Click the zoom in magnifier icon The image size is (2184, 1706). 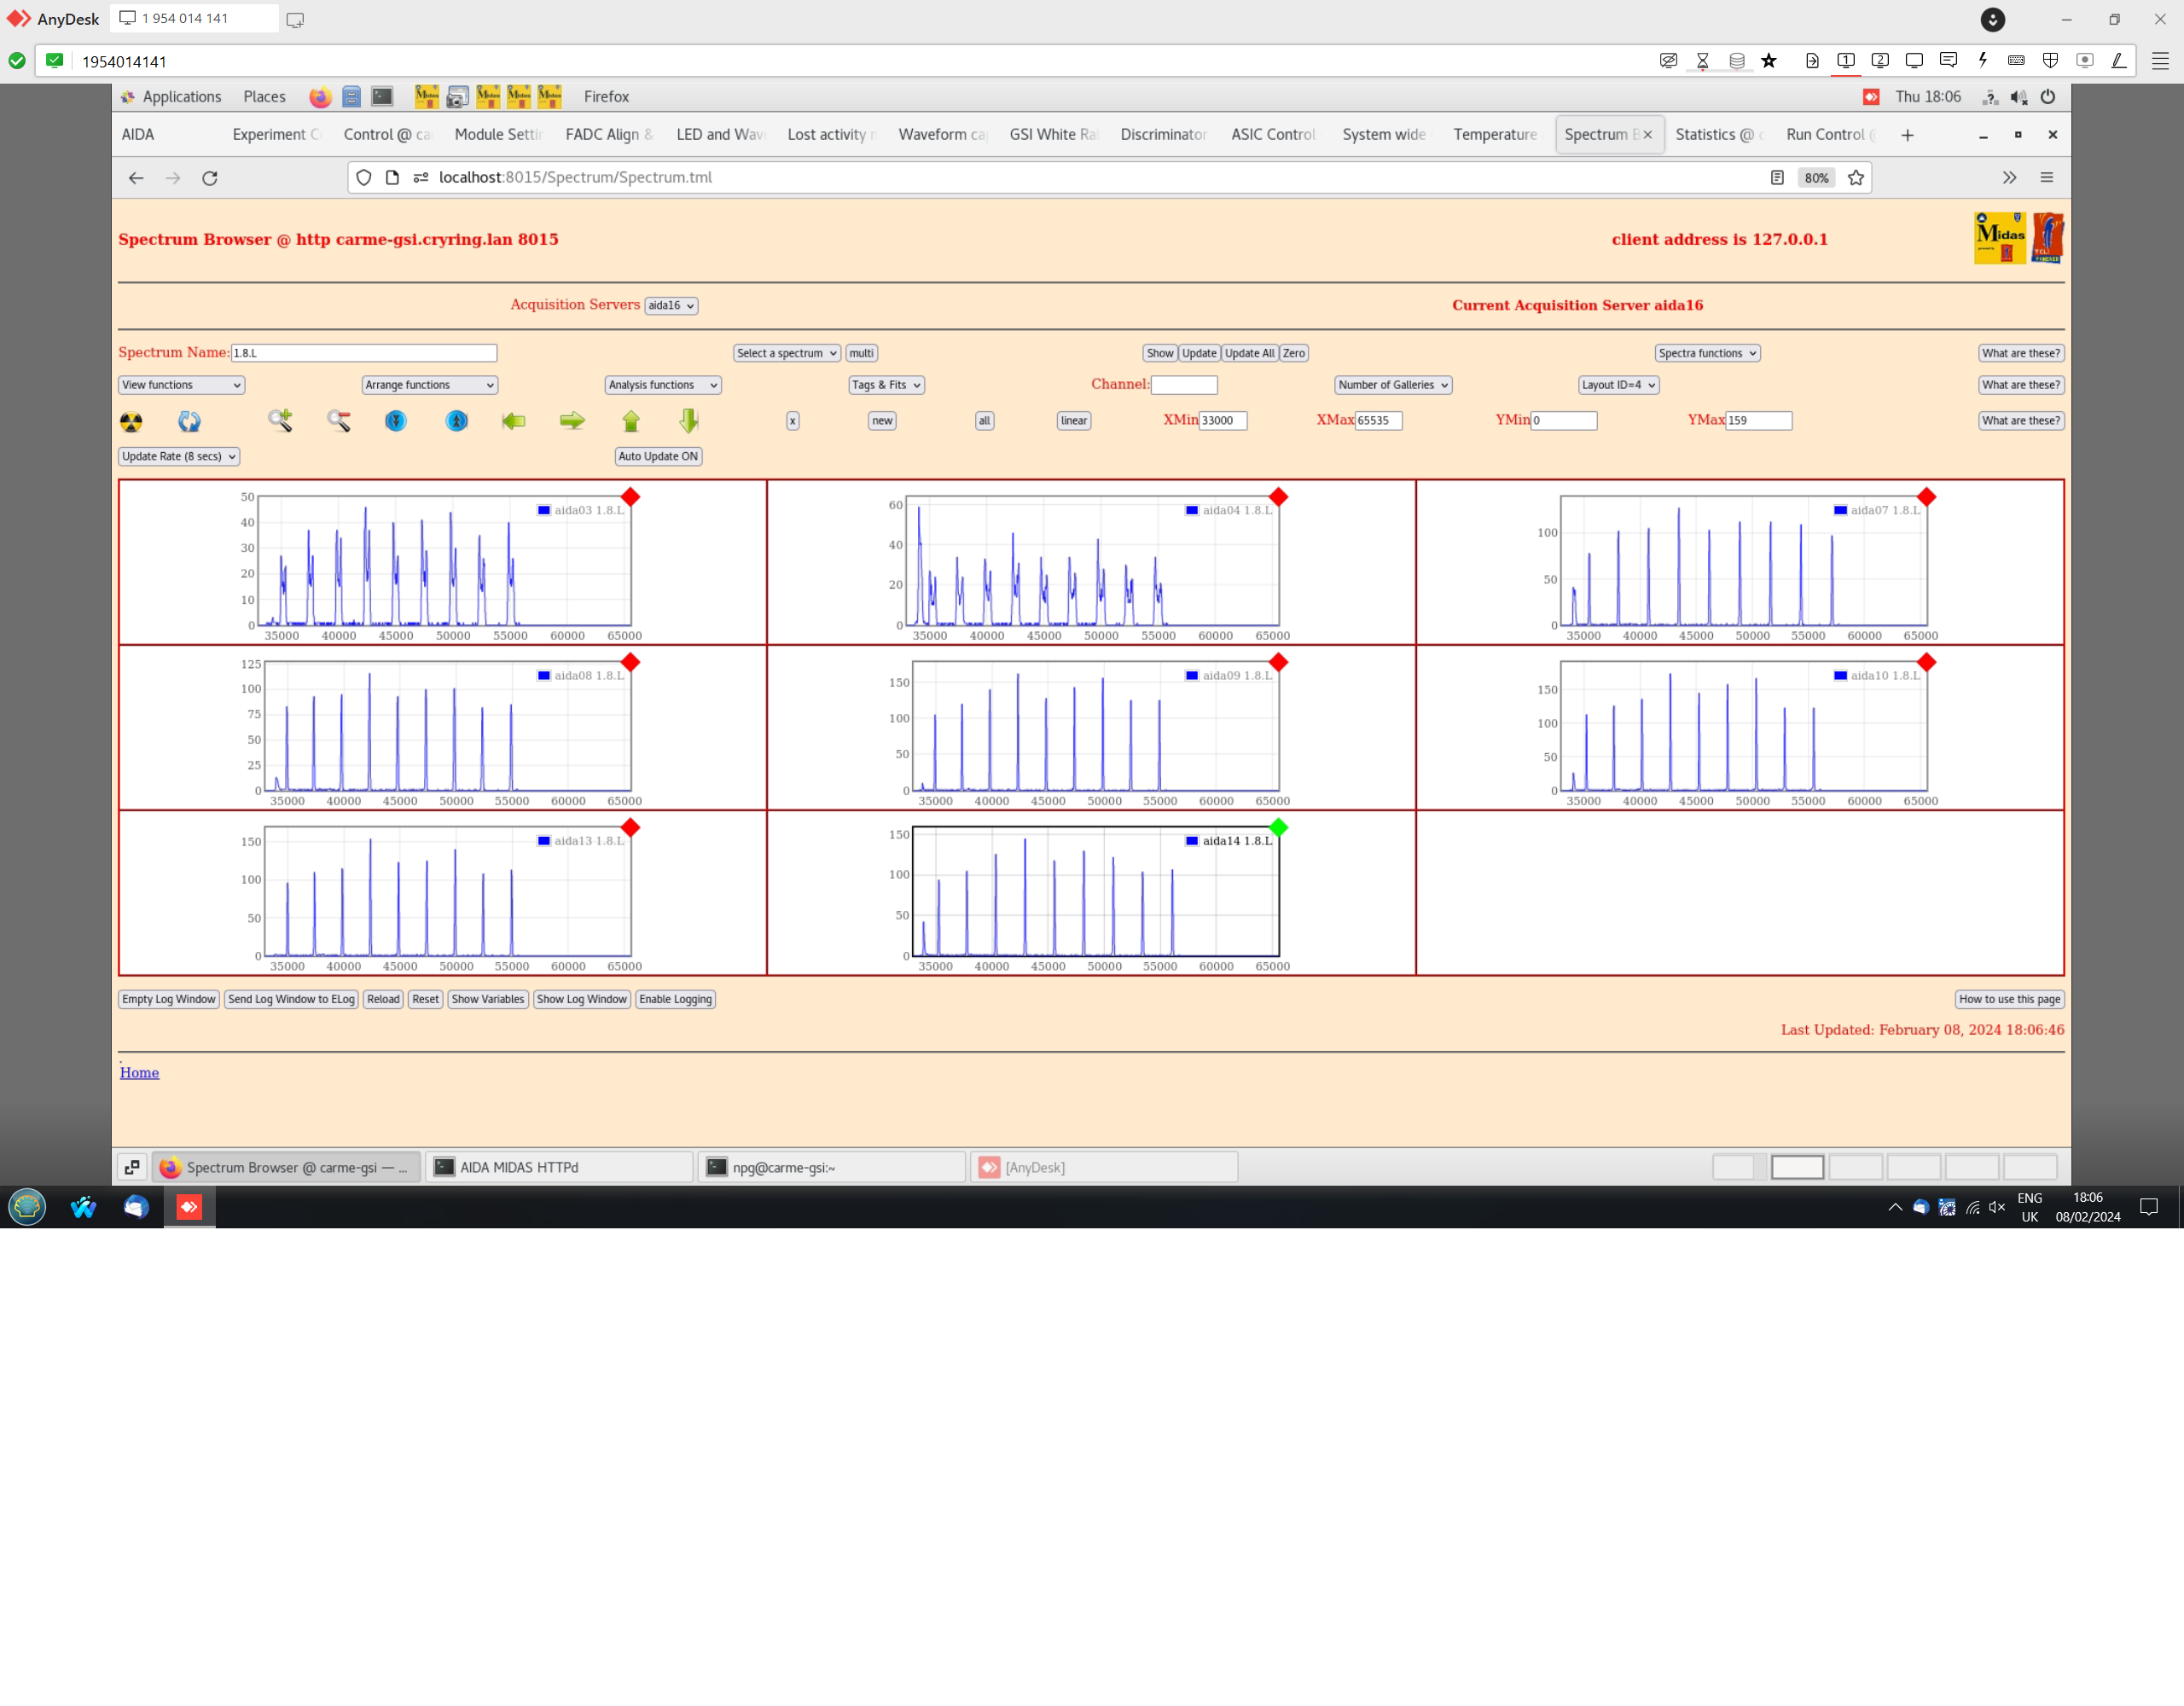tap(280, 421)
